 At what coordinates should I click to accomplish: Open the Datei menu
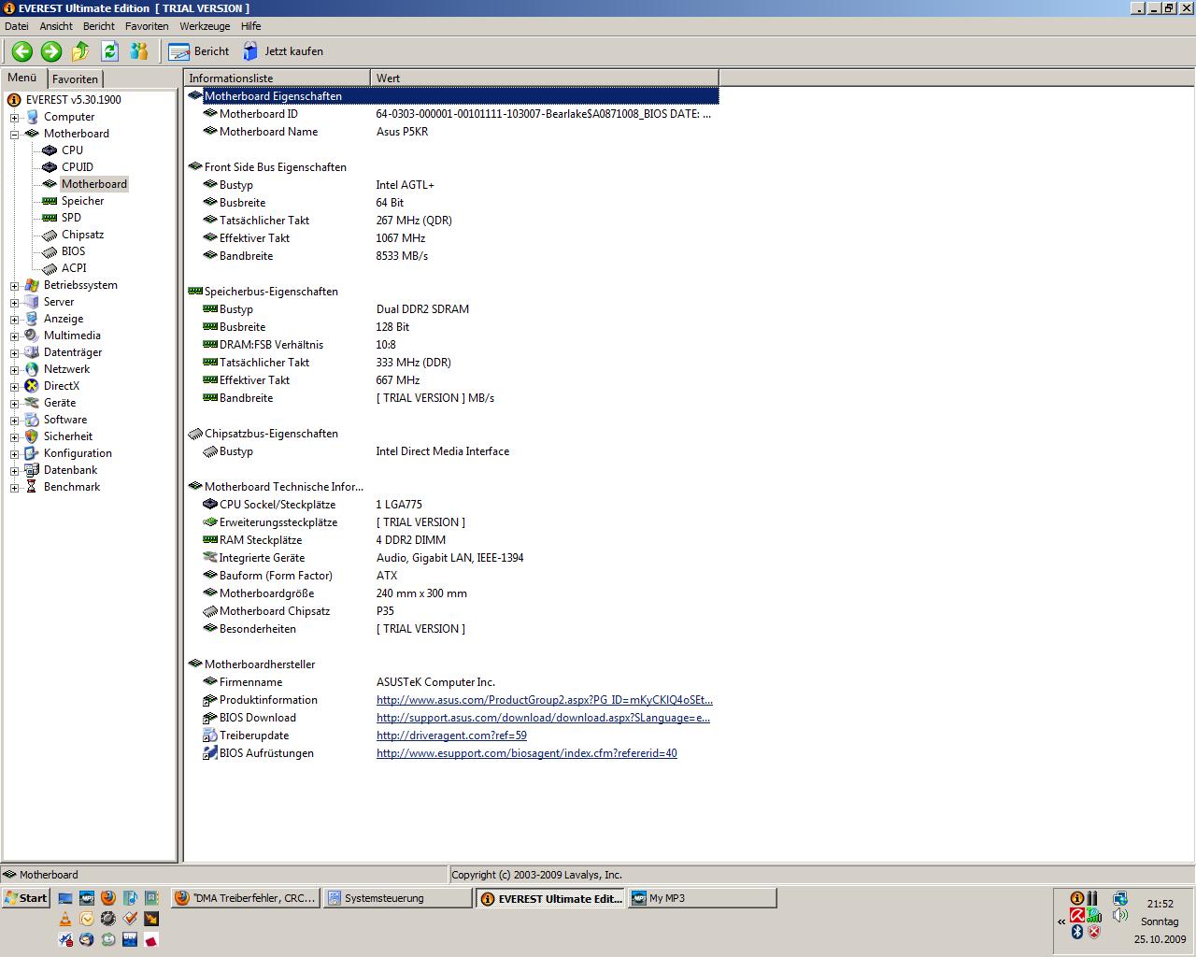(x=17, y=26)
